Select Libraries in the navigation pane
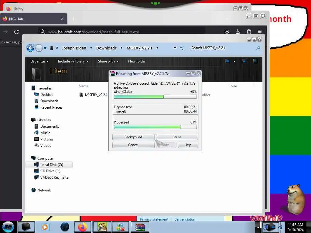311x233 pixels. [x=44, y=120]
